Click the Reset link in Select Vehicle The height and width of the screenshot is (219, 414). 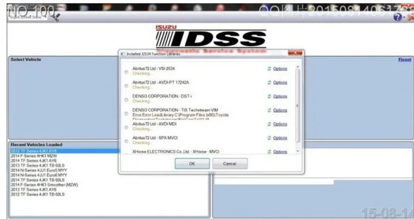pyautogui.click(x=405, y=60)
